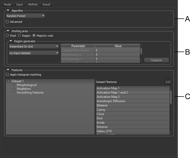Select the Pixel radio button
Screen dimensions: 190x158
pos(7,36)
